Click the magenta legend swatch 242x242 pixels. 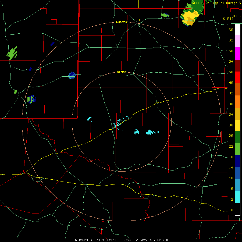(x=237, y=54)
